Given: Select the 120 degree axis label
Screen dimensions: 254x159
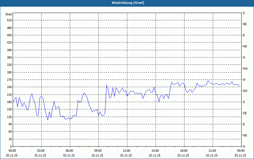Looking at the screenshot, I should click(10, 117).
